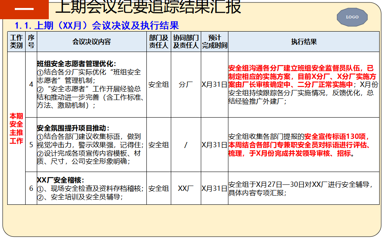384x240 pixels.
Task: Click the 协同部门及责任人 column header
Action: tap(186, 42)
